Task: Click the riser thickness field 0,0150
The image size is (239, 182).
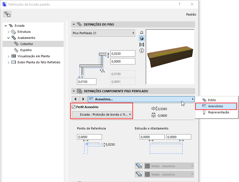Action: (87, 81)
